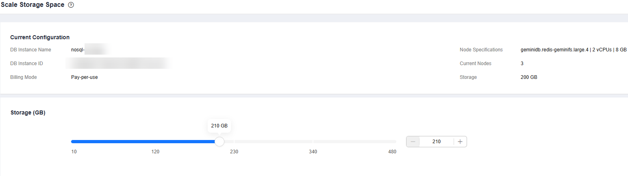Screen dimensions: 628x176
Task: Click the help icon beside Scale Storage Space
Action: point(71,5)
